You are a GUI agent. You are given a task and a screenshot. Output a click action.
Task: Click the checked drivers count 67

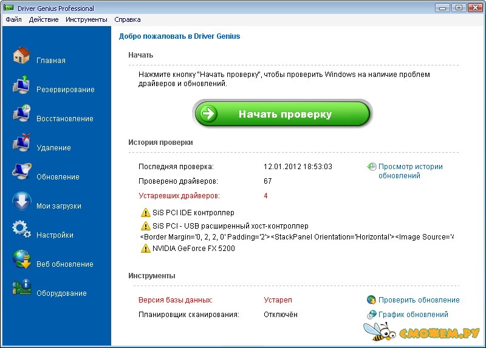268,181
